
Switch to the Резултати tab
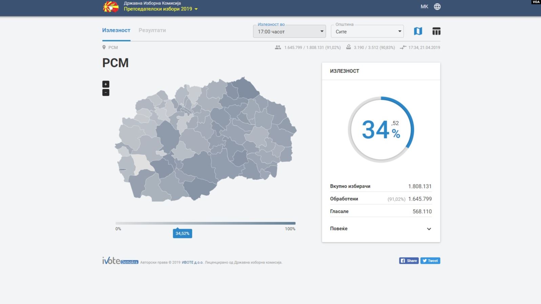152,30
